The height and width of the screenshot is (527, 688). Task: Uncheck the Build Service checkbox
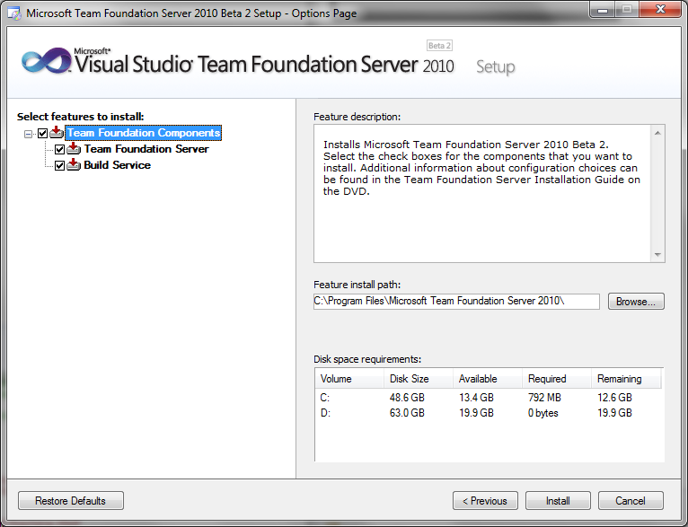pos(59,166)
